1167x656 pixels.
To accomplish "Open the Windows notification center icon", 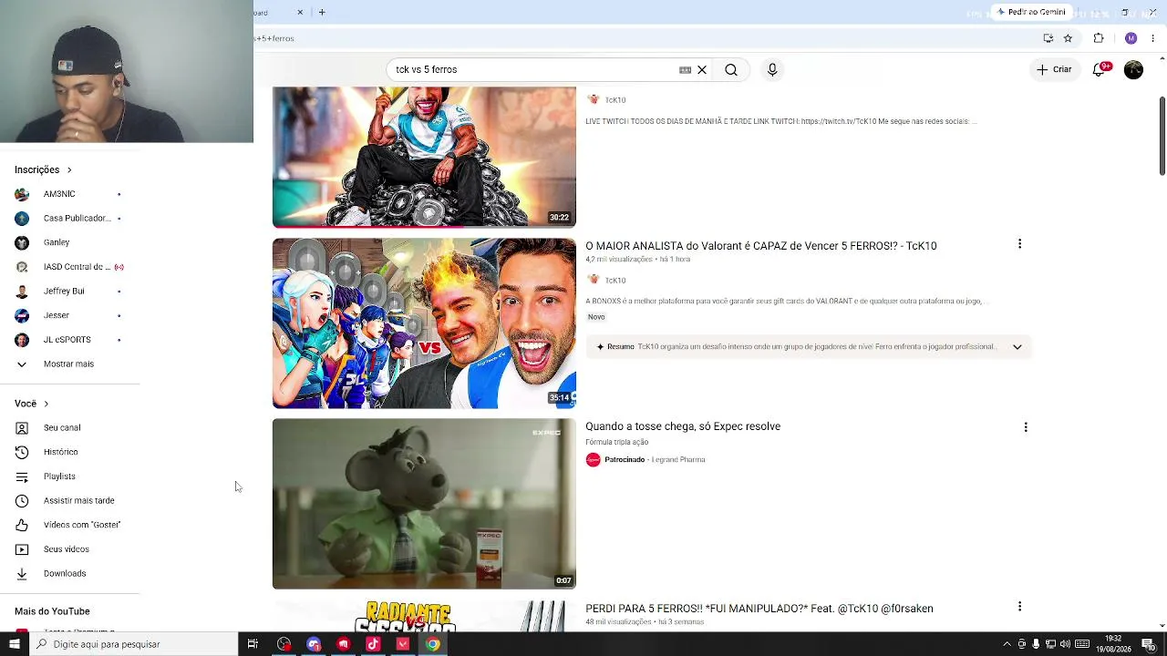I will (1148, 644).
